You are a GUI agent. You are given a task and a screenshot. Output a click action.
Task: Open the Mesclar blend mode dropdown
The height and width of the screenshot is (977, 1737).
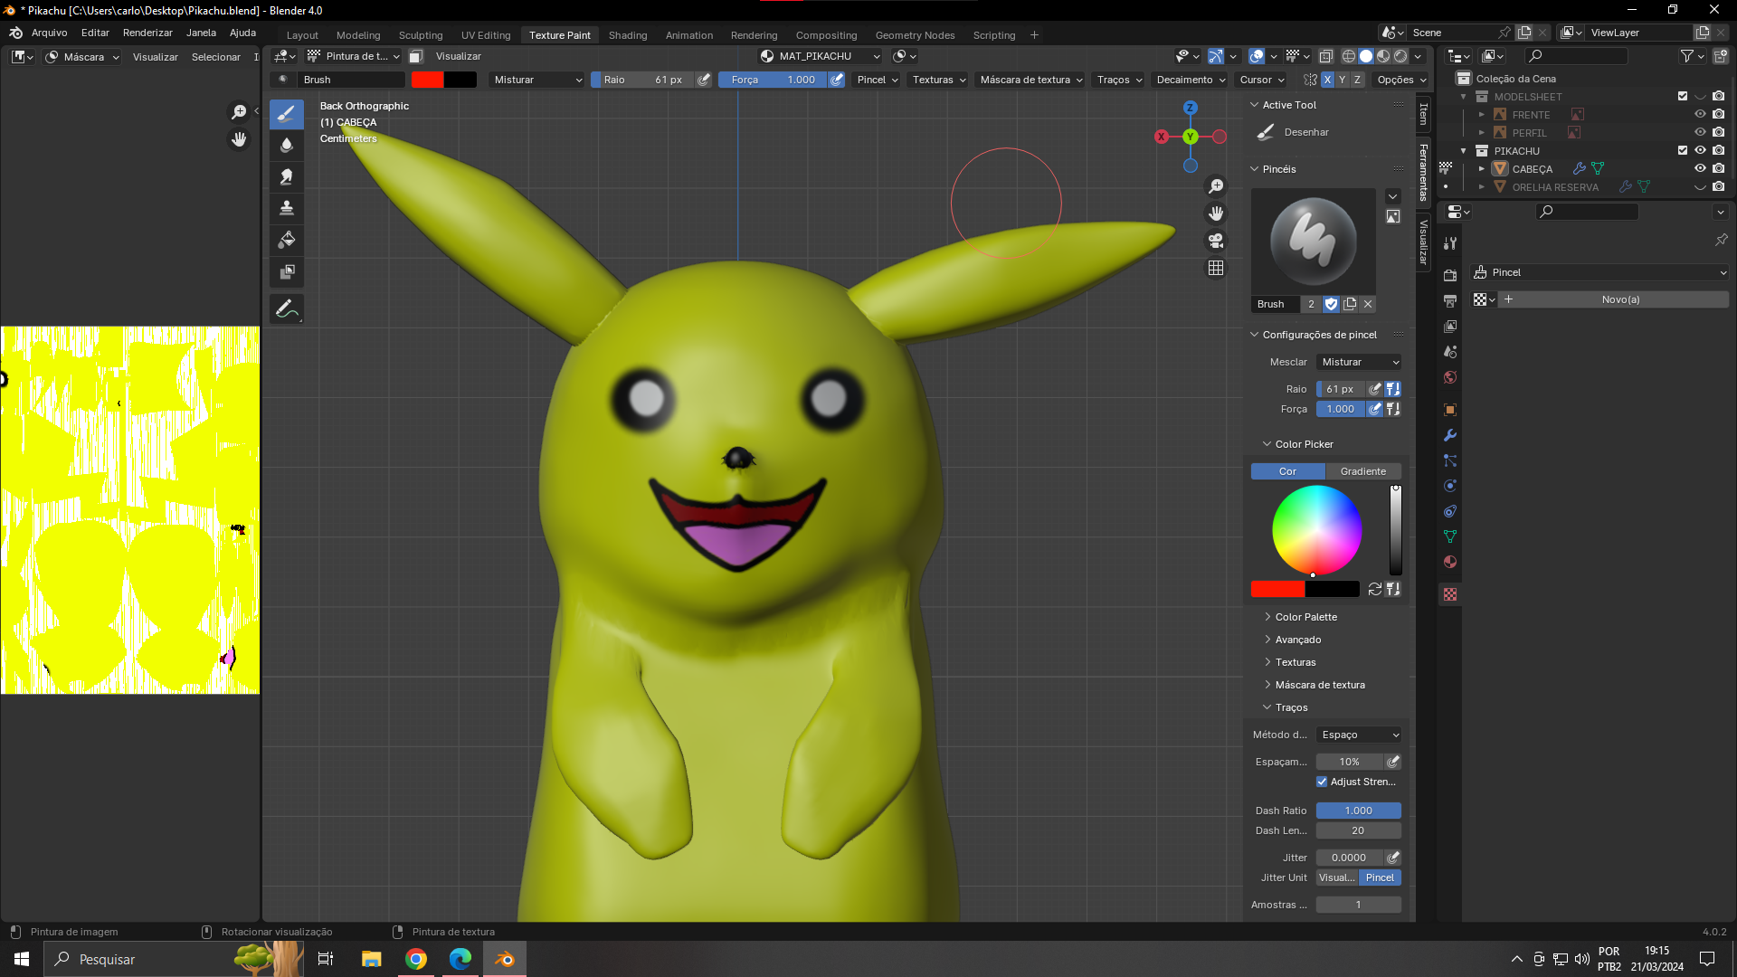point(1359,362)
